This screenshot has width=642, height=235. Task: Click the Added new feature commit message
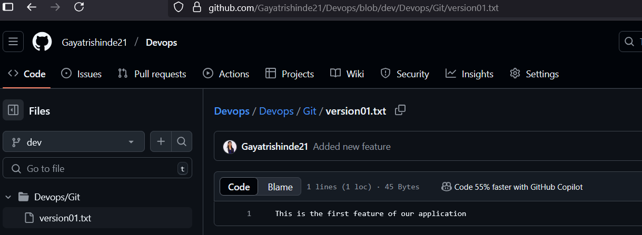coord(352,147)
